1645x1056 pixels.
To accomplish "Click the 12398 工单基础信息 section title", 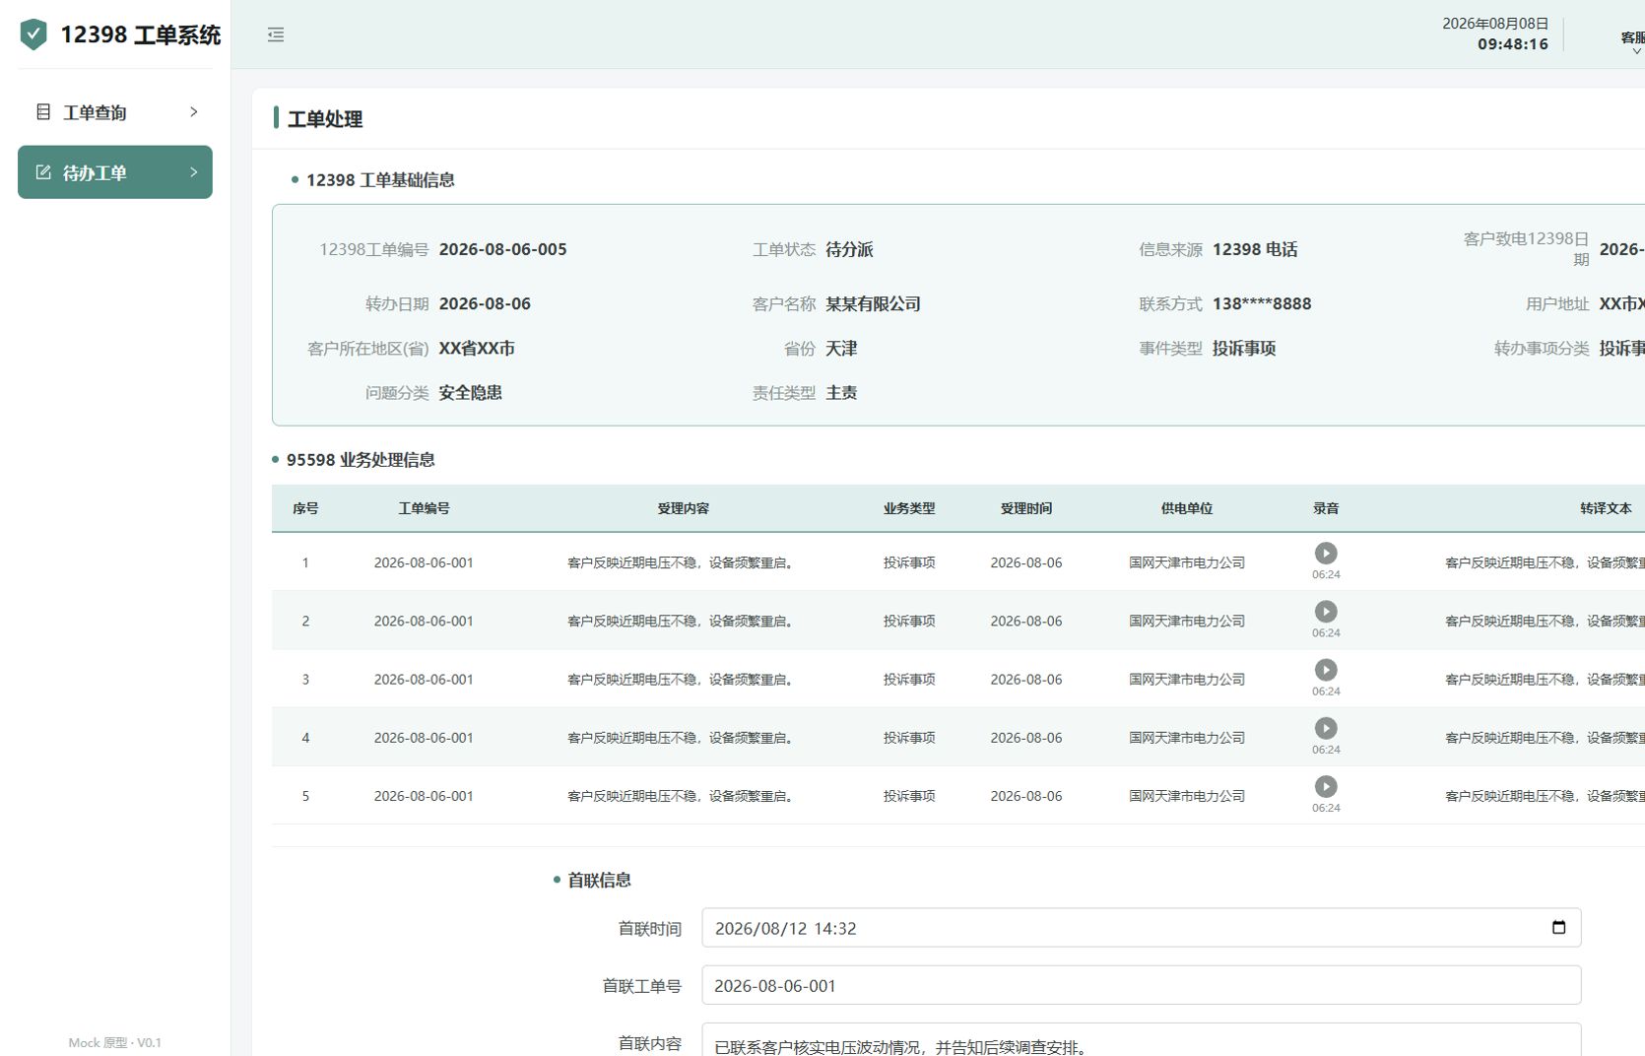I will (x=380, y=179).
